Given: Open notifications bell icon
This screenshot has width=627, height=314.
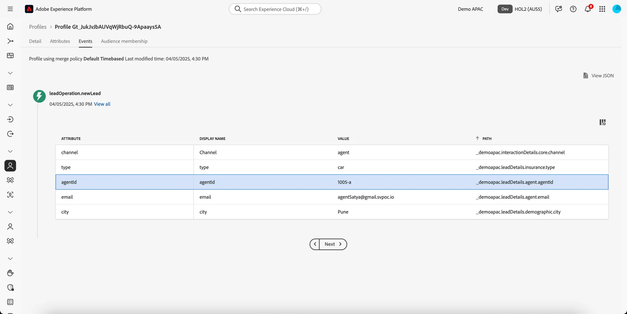Looking at the screenshot, I should 588,9.
